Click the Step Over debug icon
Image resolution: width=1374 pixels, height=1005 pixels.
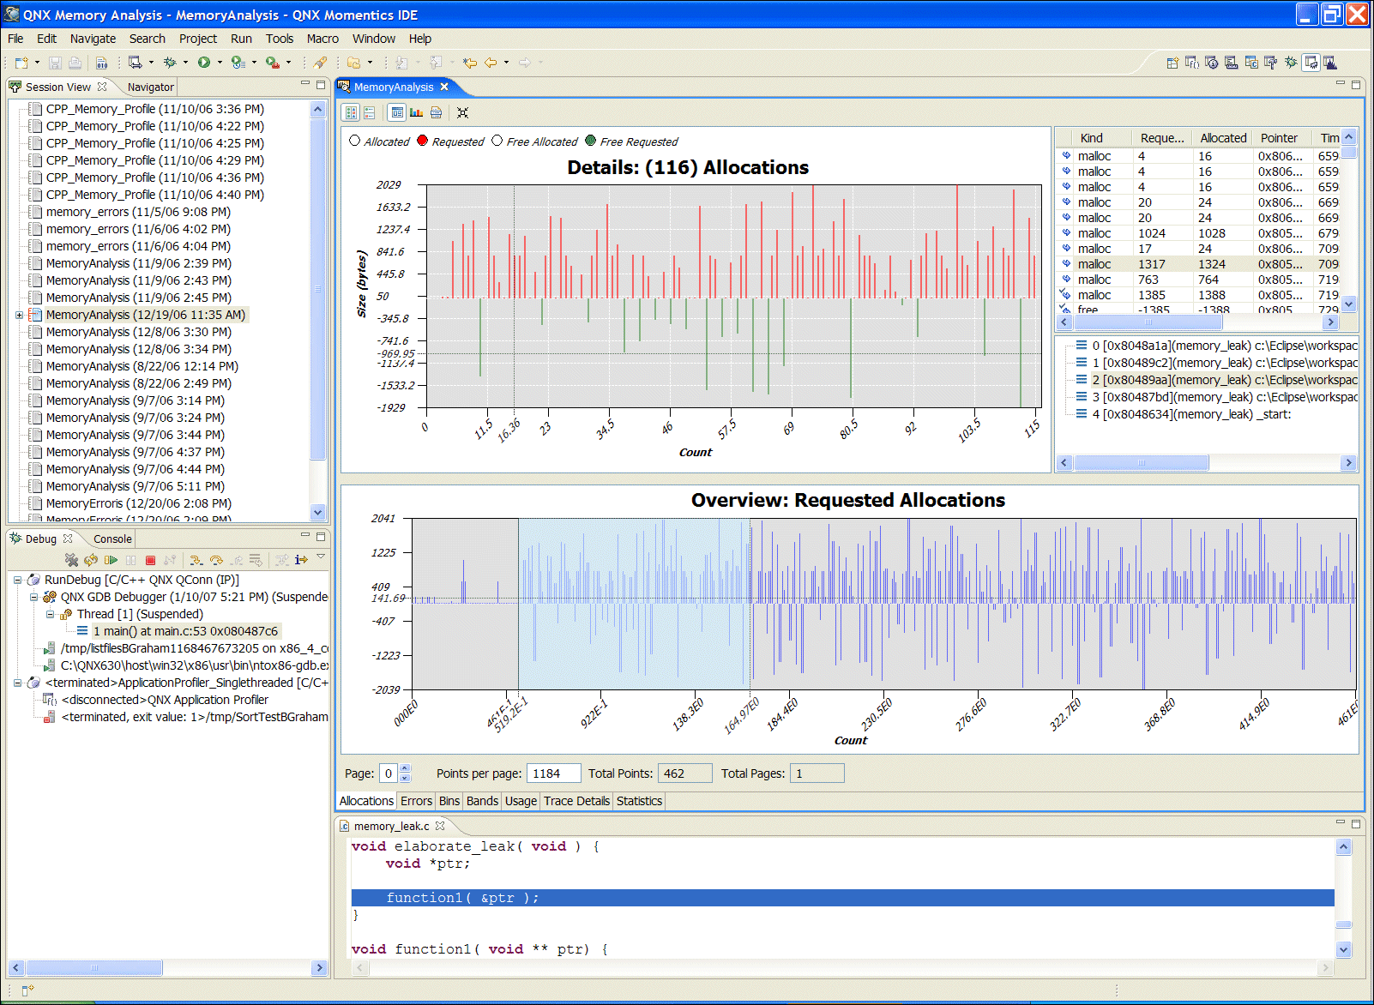coord(215,560)
